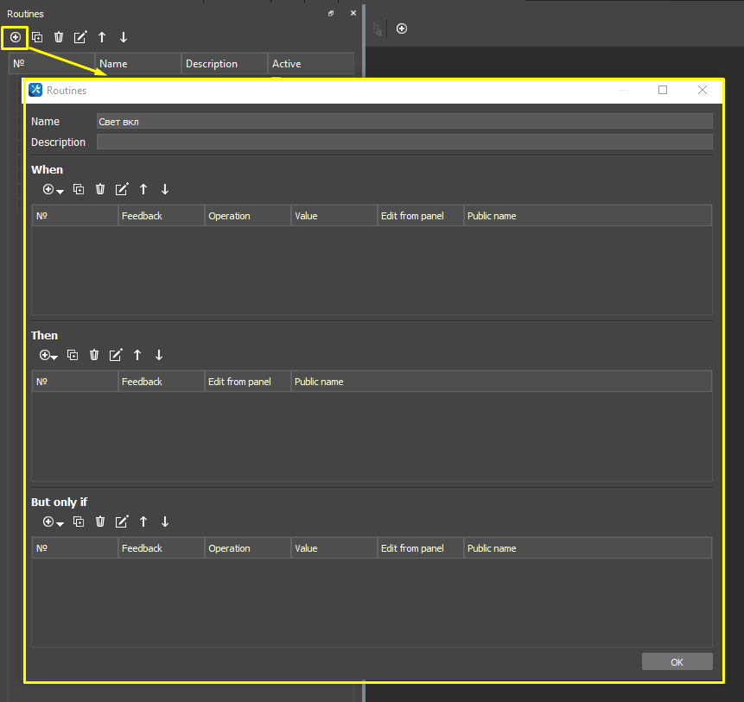Click the trash icon in the When section

100,189
